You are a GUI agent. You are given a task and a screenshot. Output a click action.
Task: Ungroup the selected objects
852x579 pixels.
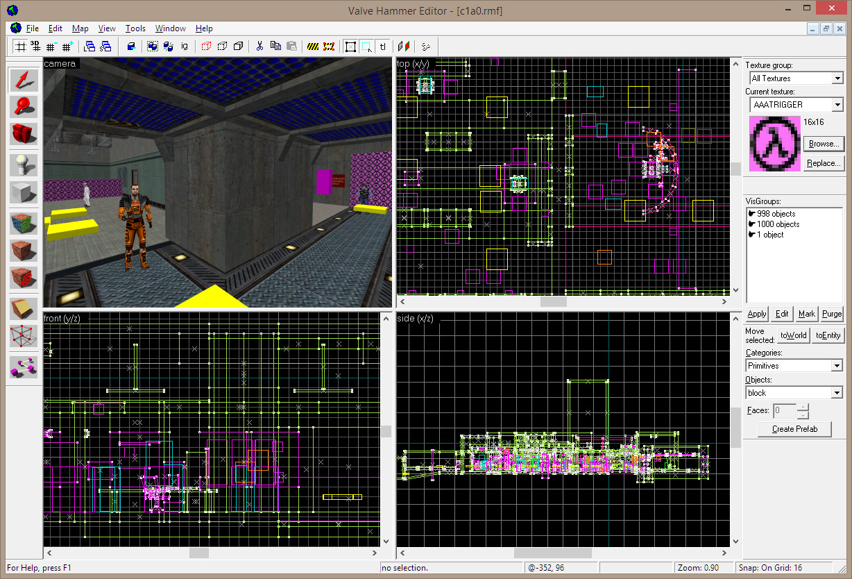pyautogui.click(x=168, y=47)
